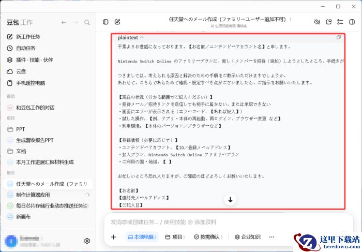Viewport: 362px width, 252px height.
Task: Open the 本地电脑 selector
Action: 142,237
